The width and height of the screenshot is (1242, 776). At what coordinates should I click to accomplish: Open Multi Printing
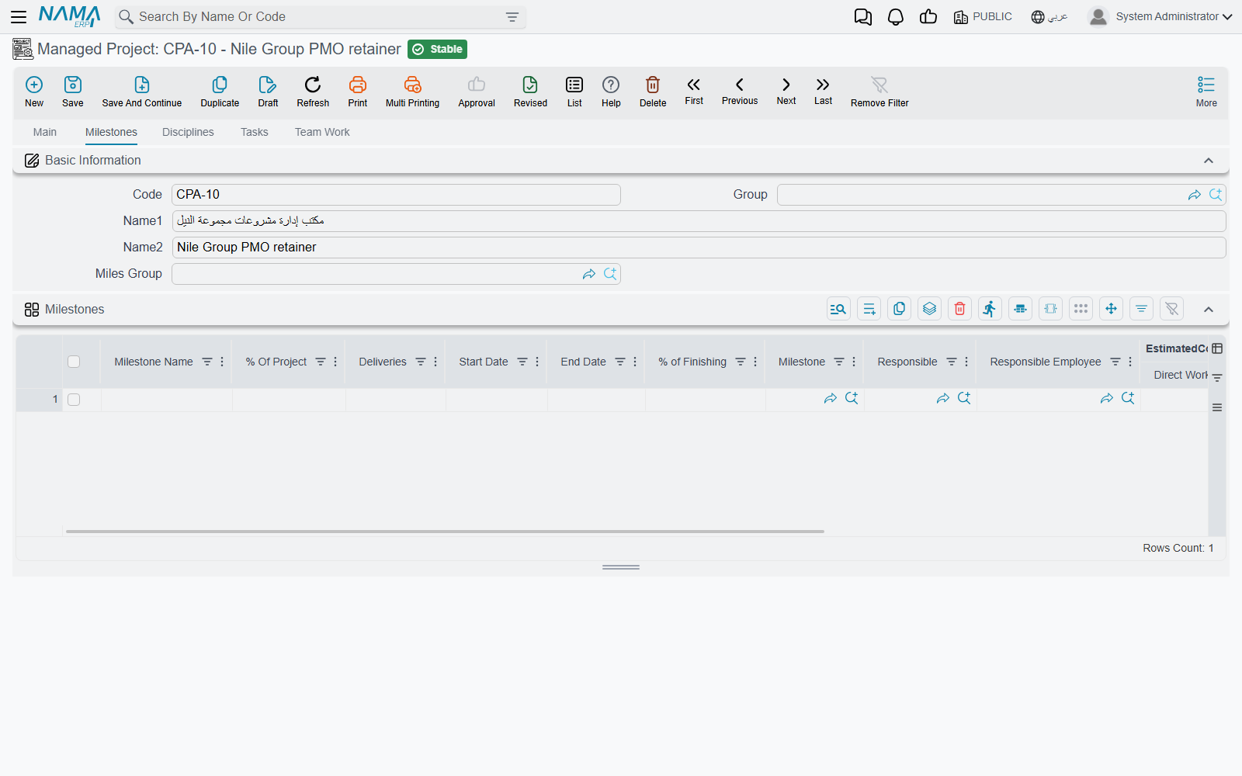(412, 92)
